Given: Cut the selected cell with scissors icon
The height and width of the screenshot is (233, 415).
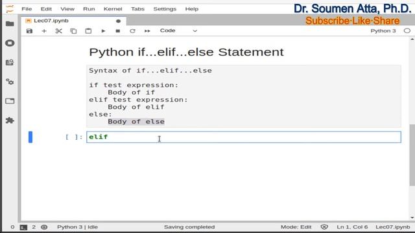Looking at the screenshot, I should tap(59, 31).
